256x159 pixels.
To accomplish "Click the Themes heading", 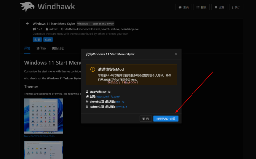I will pyautogui.click(x=31, y=87).
